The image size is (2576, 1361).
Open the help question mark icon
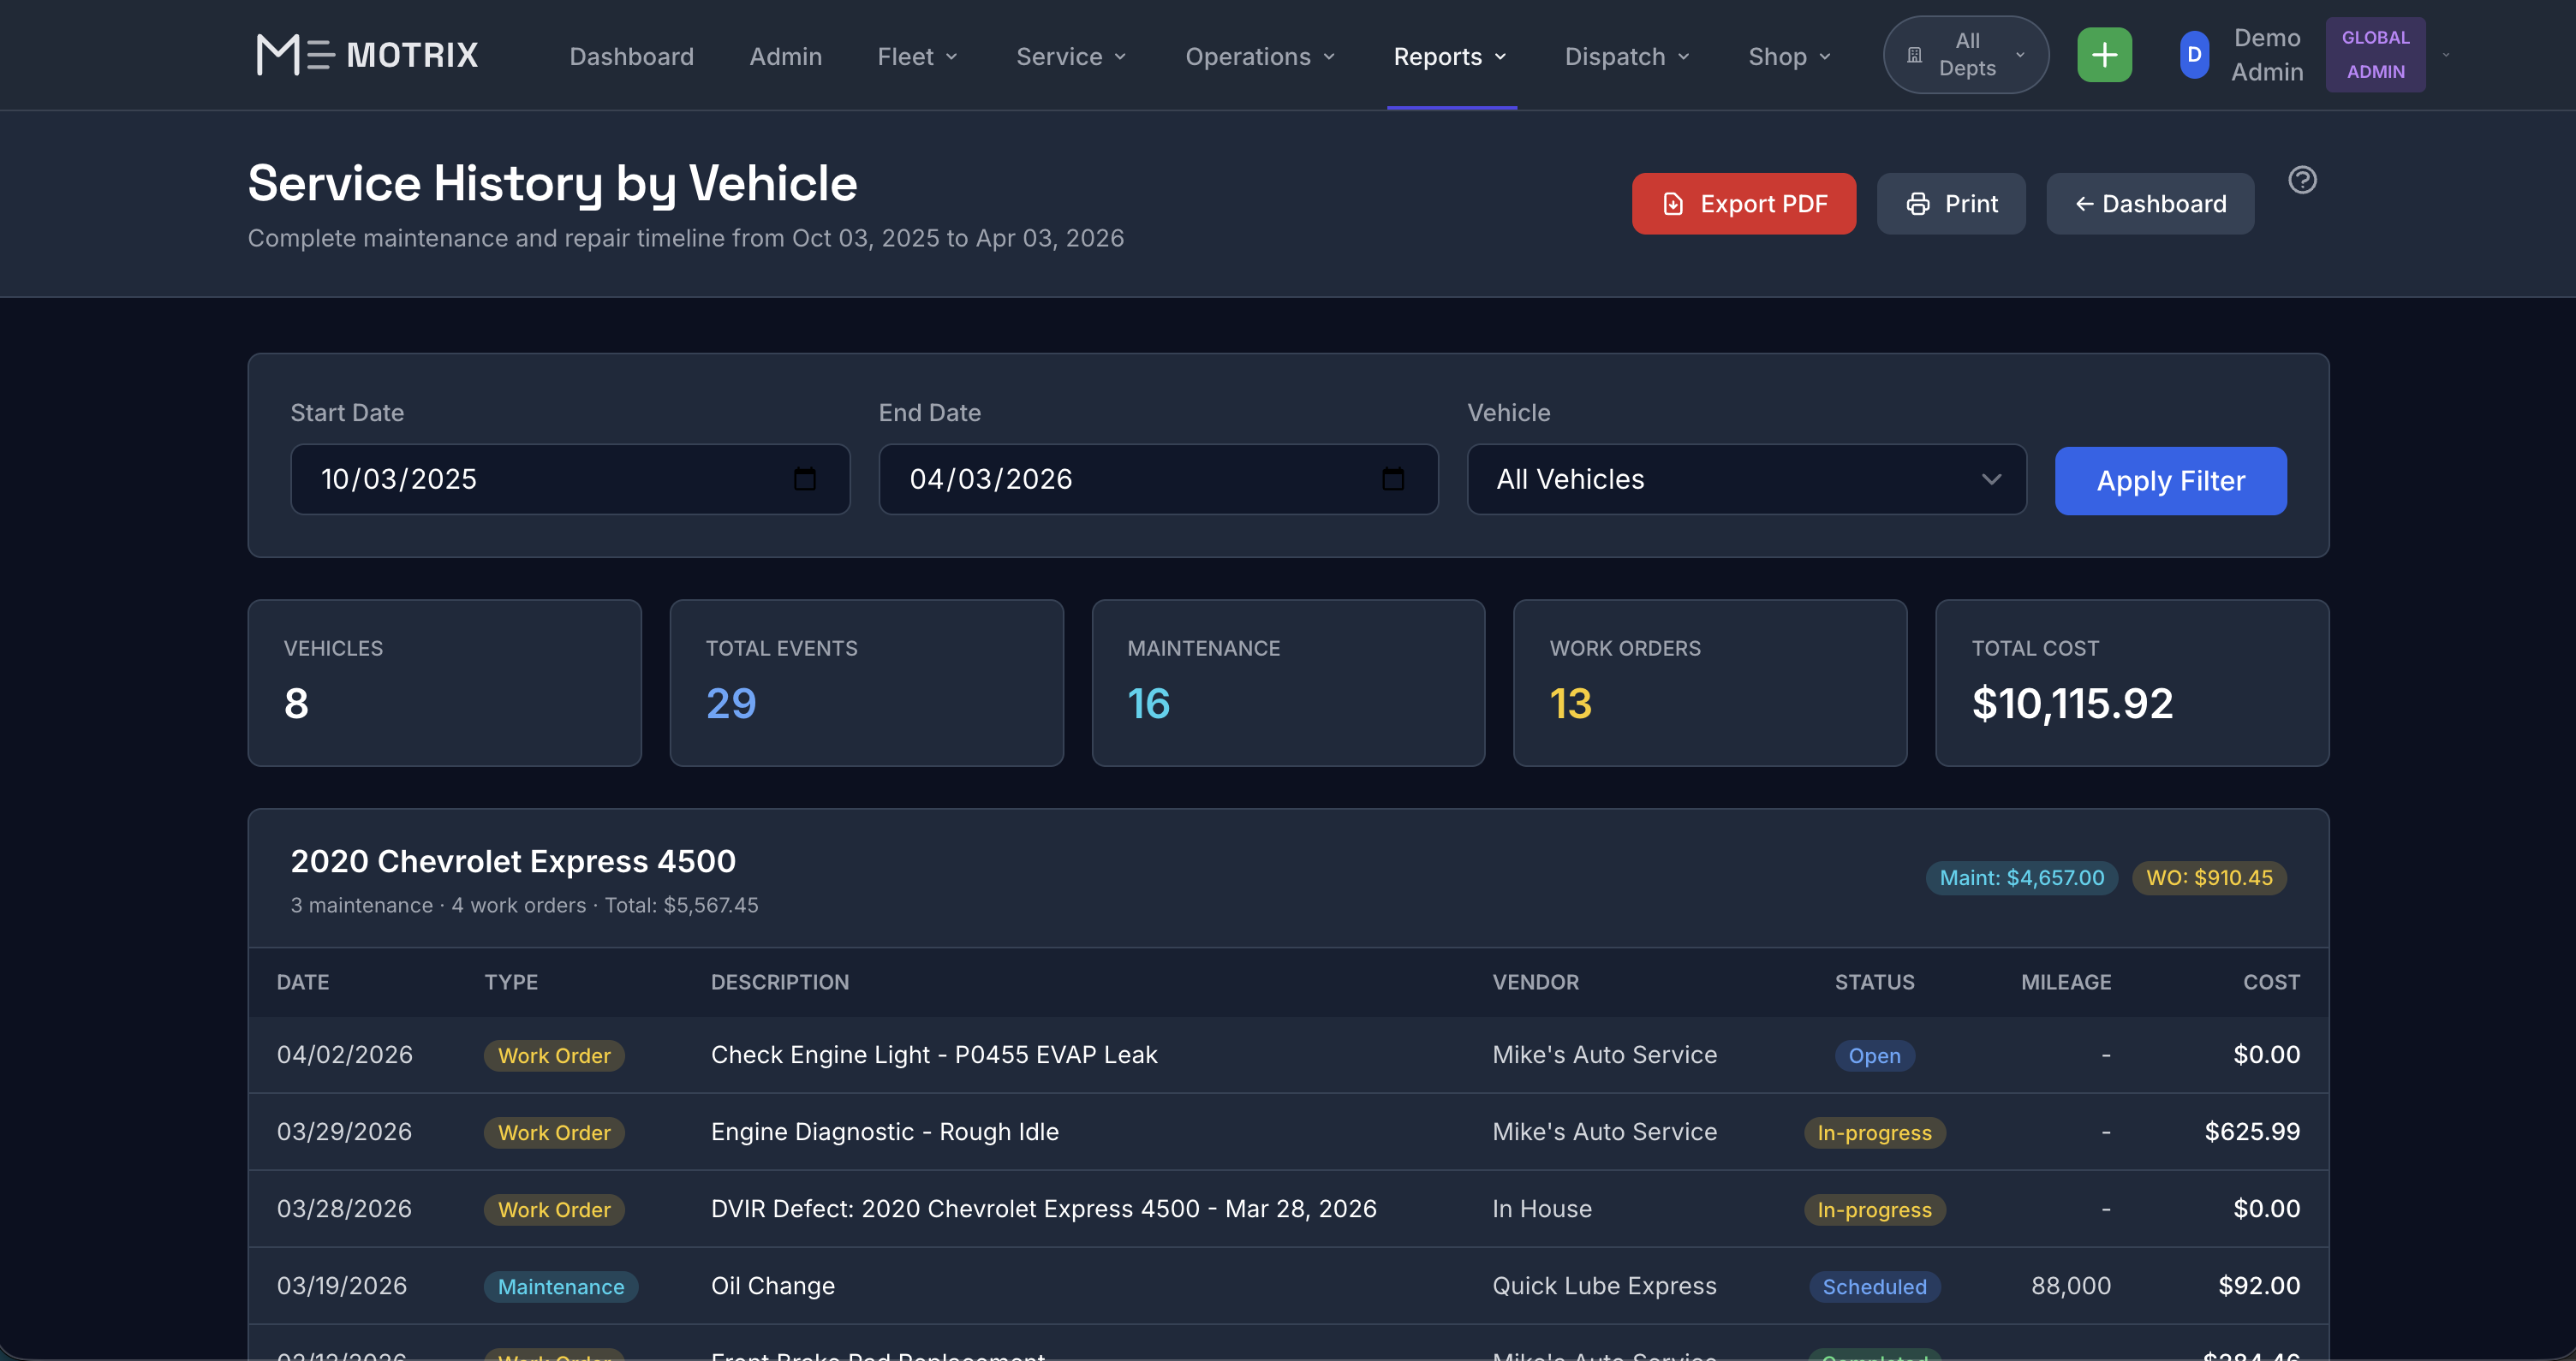coord(2302,180)
